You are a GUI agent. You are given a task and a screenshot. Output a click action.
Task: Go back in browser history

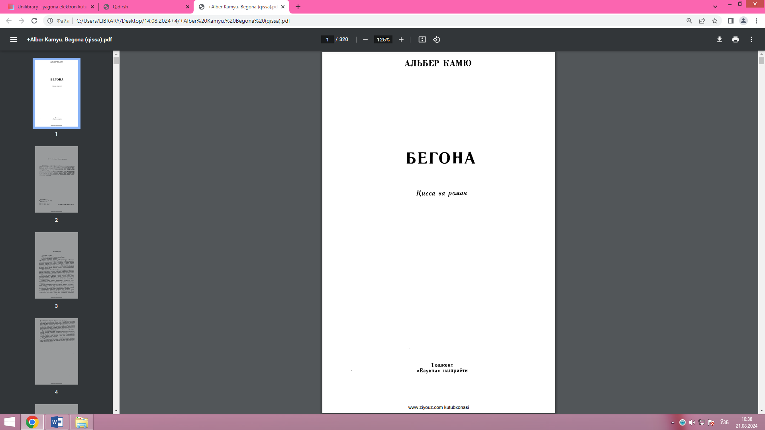[x=9, y=21]
